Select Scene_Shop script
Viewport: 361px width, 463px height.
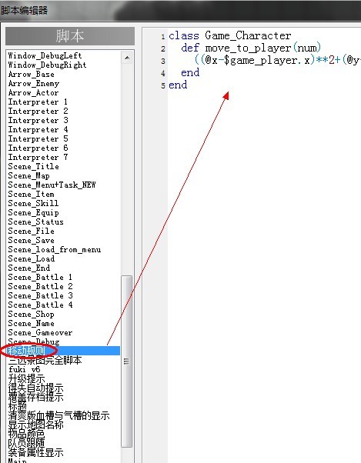coord(32,314)
